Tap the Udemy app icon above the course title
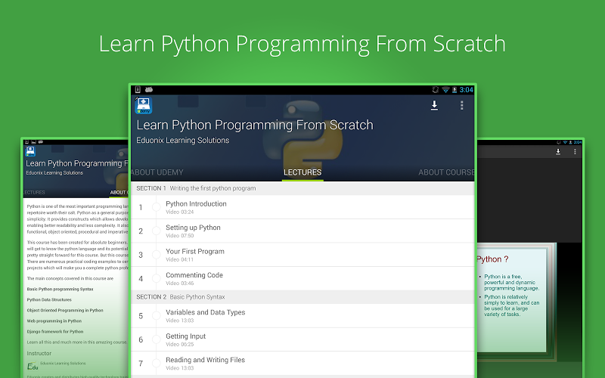 144,106
